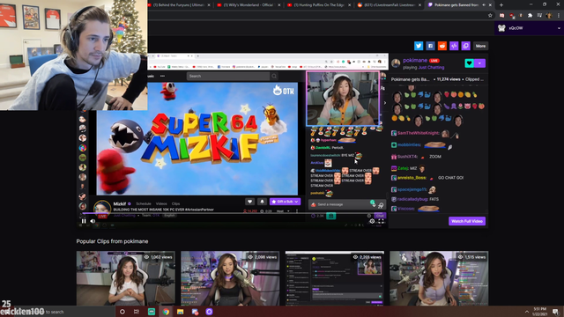564x317 pixels.
Task: Switch to the Hunting Puffins tab
Action: click(x=318, y=4)
